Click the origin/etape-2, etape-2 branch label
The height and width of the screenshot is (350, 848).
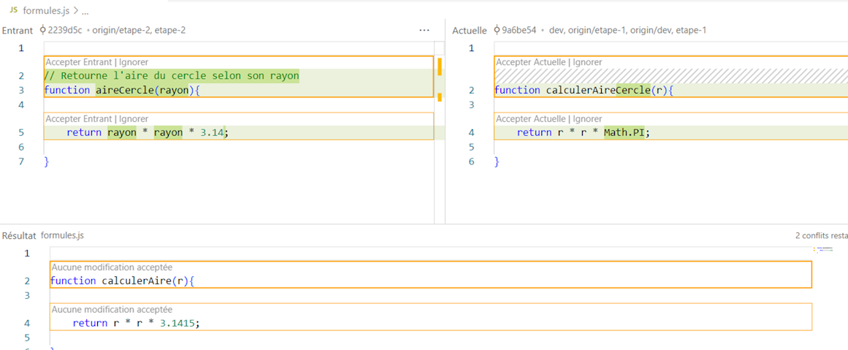pyautogui.click(x=139, y=30)
